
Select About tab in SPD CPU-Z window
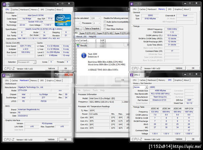[186, 80]
